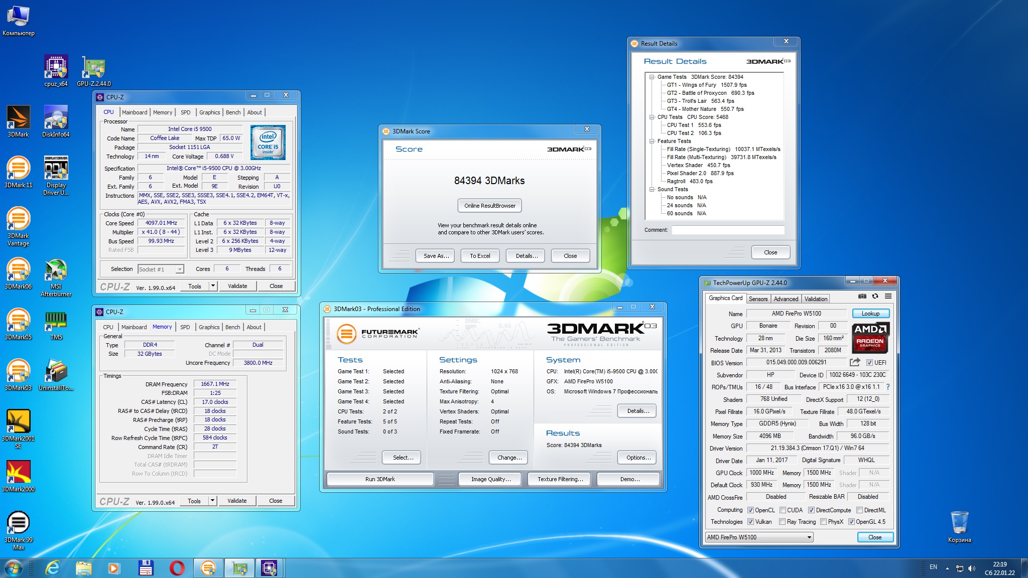Toggle the Vulkan checkbox

point(751,522)
